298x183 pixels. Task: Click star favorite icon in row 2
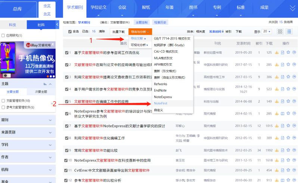pyautogui.click(x=288, y=64)
